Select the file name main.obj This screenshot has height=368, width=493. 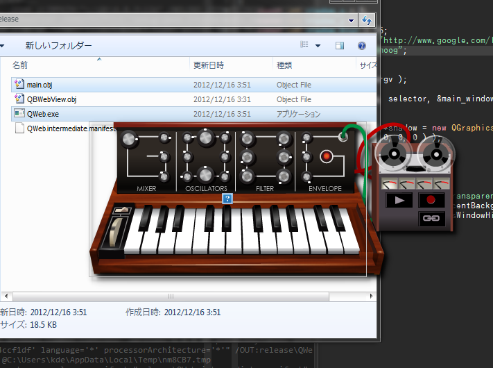coord(40,85)
